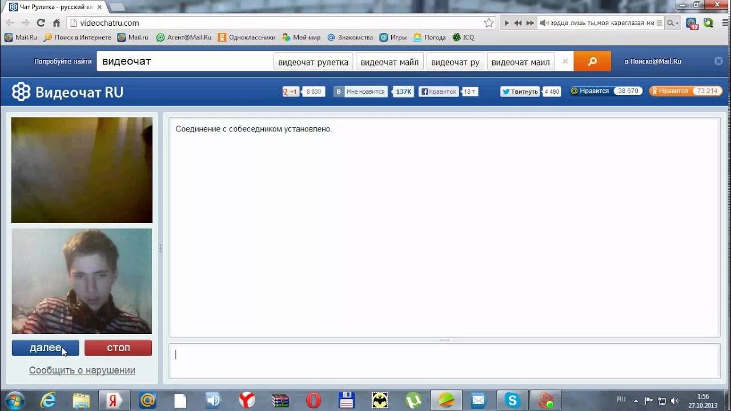Clear the search field with the x

tap(565, 62)
